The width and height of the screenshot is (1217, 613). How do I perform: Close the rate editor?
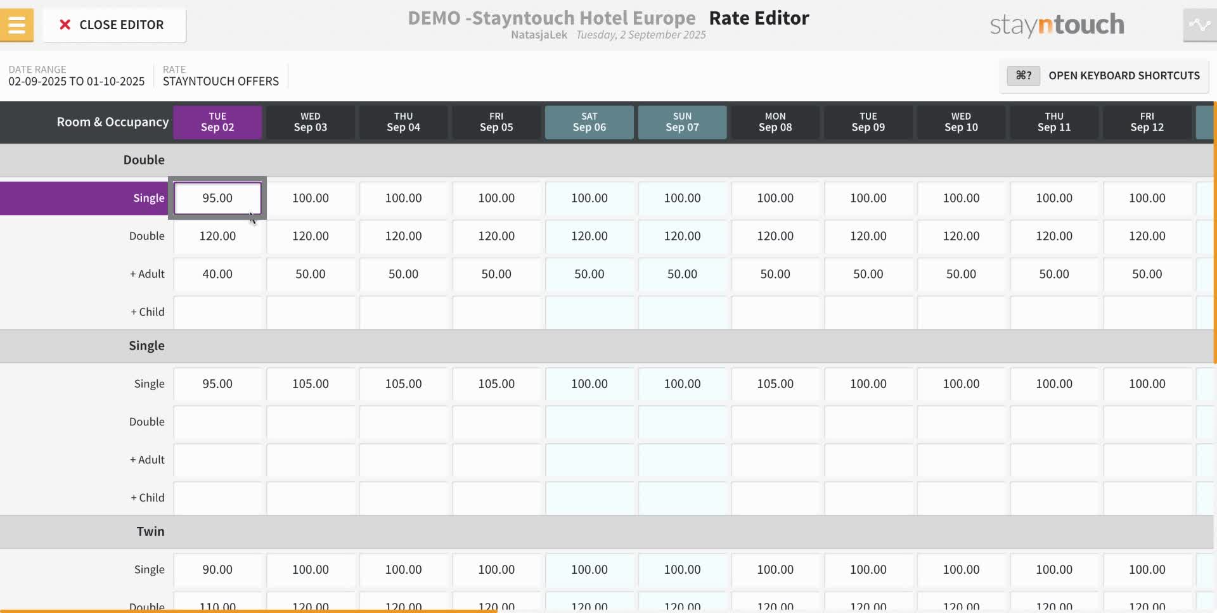tap(115, 25)
